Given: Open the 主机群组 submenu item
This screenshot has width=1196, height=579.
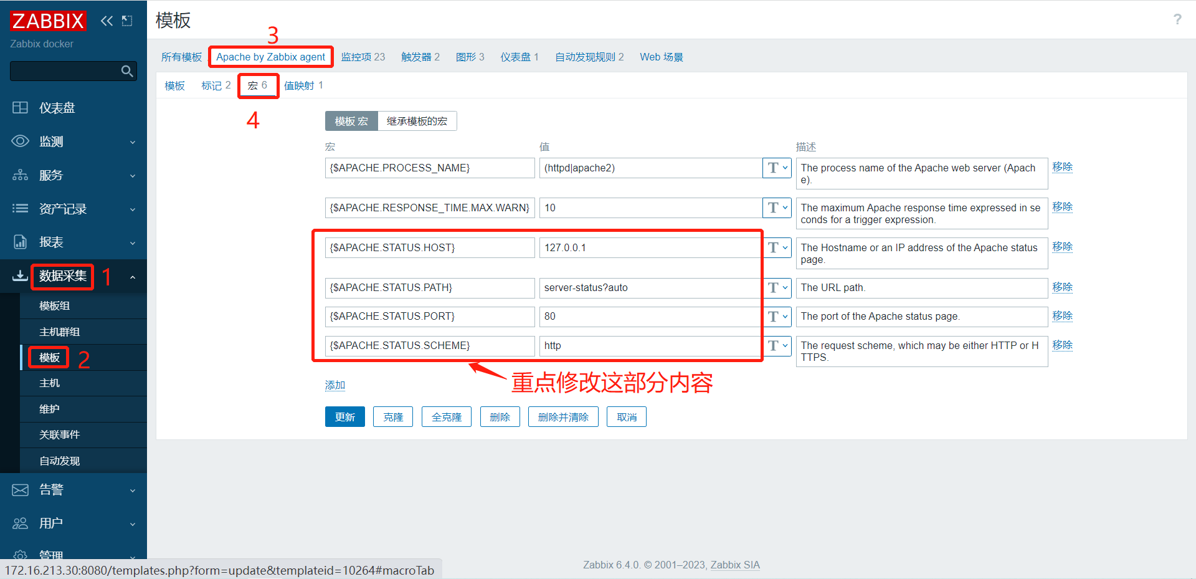Looking at the screenshot, I should point(59,332).
